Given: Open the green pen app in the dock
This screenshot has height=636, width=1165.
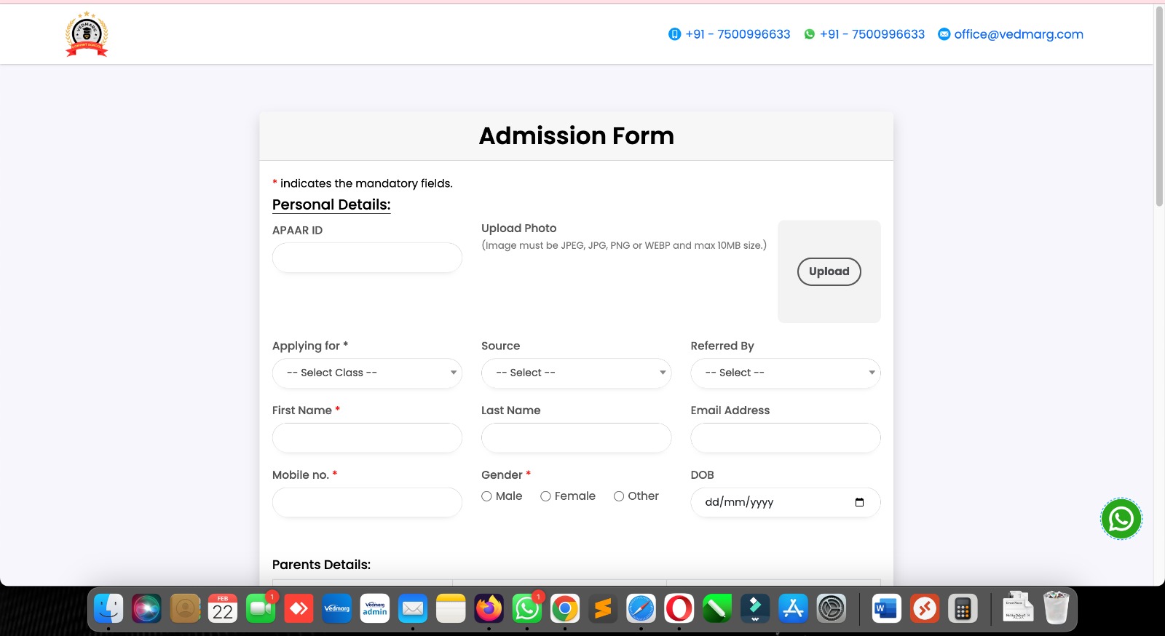Looking at the screenshot, I should pos(717,608).
